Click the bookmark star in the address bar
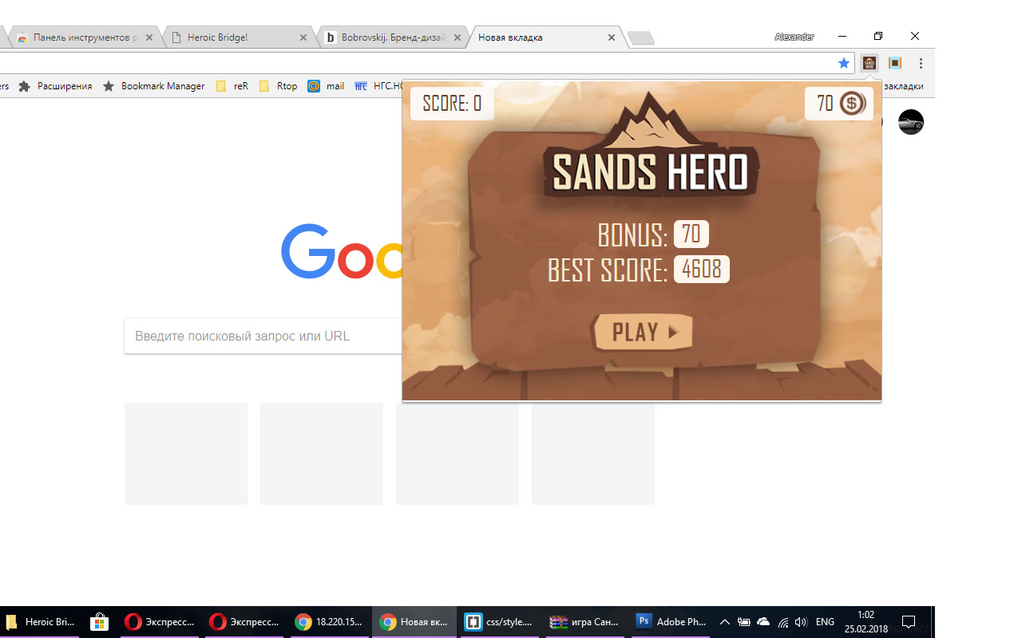 click(844, 63)
